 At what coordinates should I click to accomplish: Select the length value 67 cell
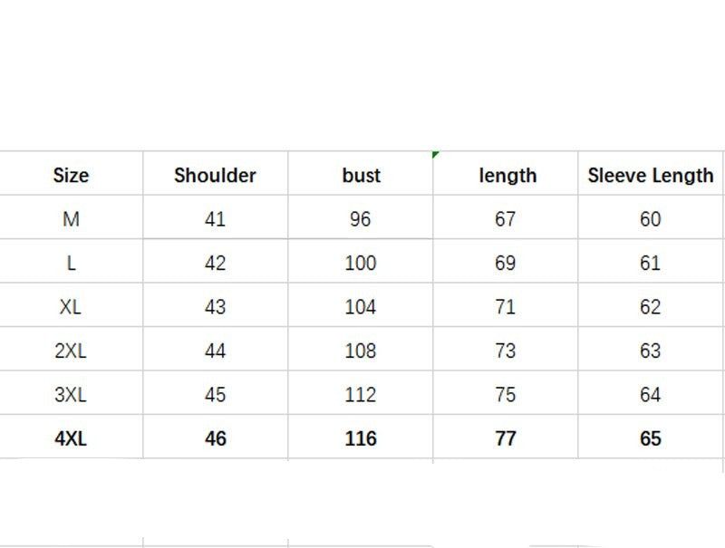click(x=506, y=219)
